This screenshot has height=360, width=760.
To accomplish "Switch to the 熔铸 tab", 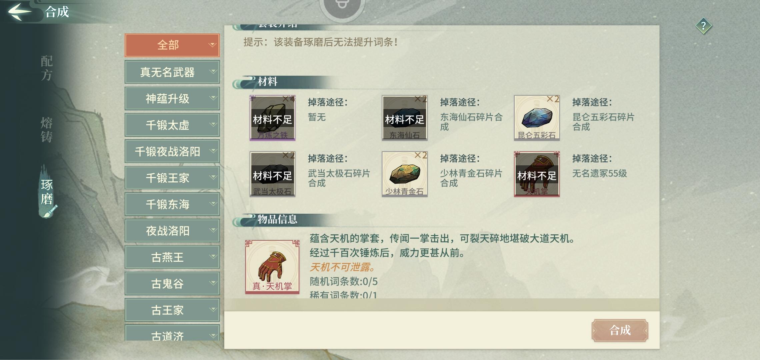I will tap(47, 130).
